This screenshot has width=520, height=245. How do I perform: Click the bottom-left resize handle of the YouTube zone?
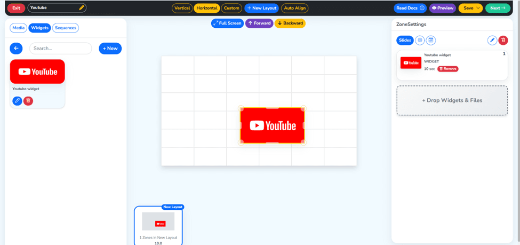241,143
